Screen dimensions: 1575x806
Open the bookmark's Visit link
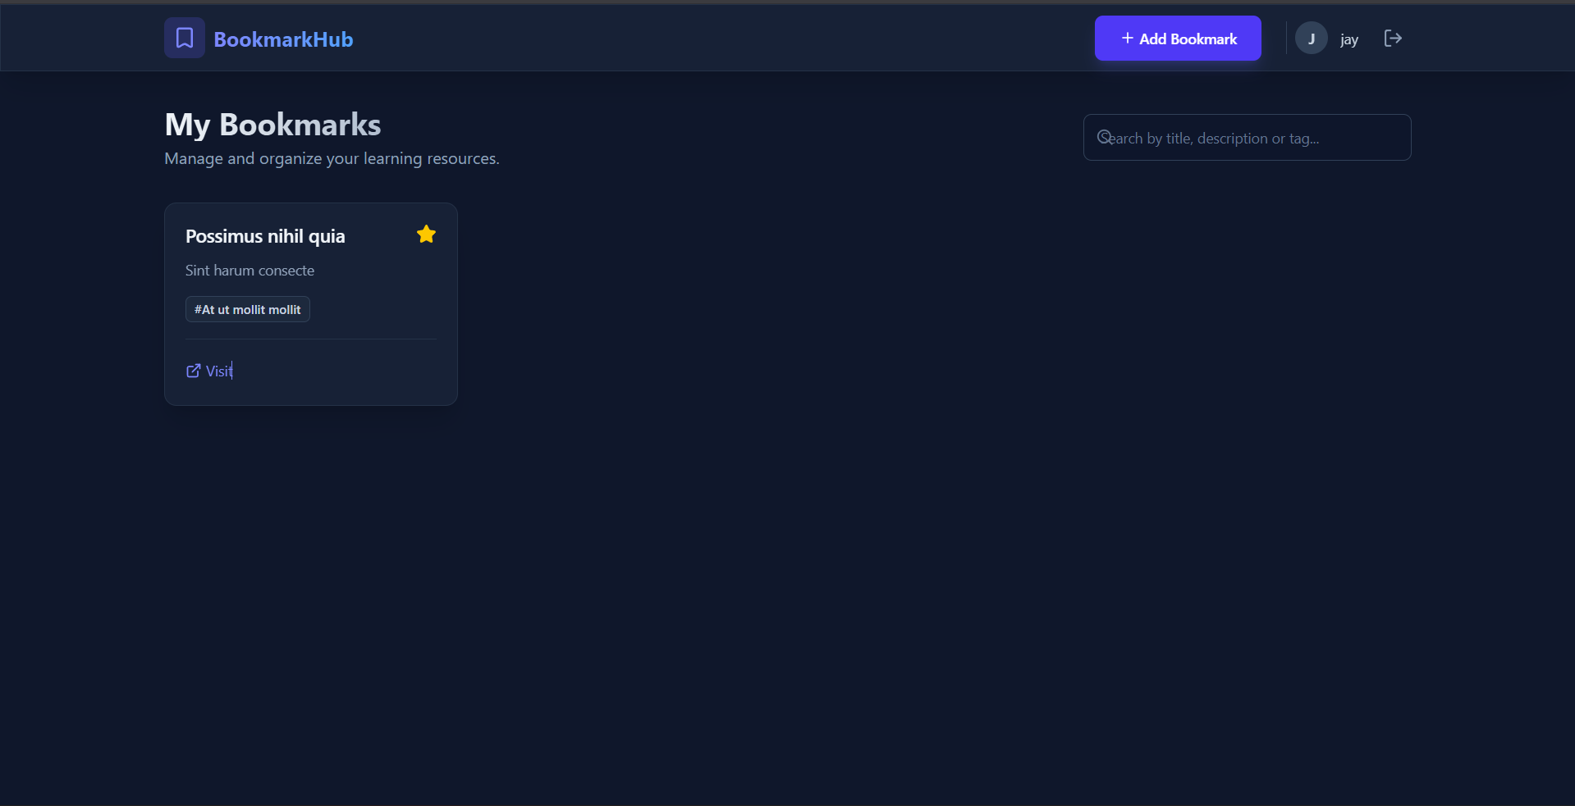[219, 371]
